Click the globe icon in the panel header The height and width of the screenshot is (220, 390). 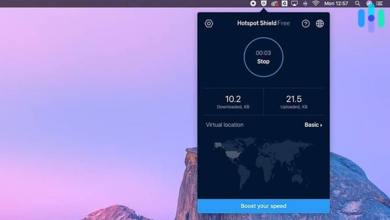pos(320,23)
